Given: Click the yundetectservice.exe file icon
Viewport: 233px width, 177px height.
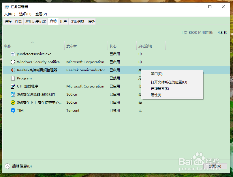Looking at the screenshot, I should [13, 54].
